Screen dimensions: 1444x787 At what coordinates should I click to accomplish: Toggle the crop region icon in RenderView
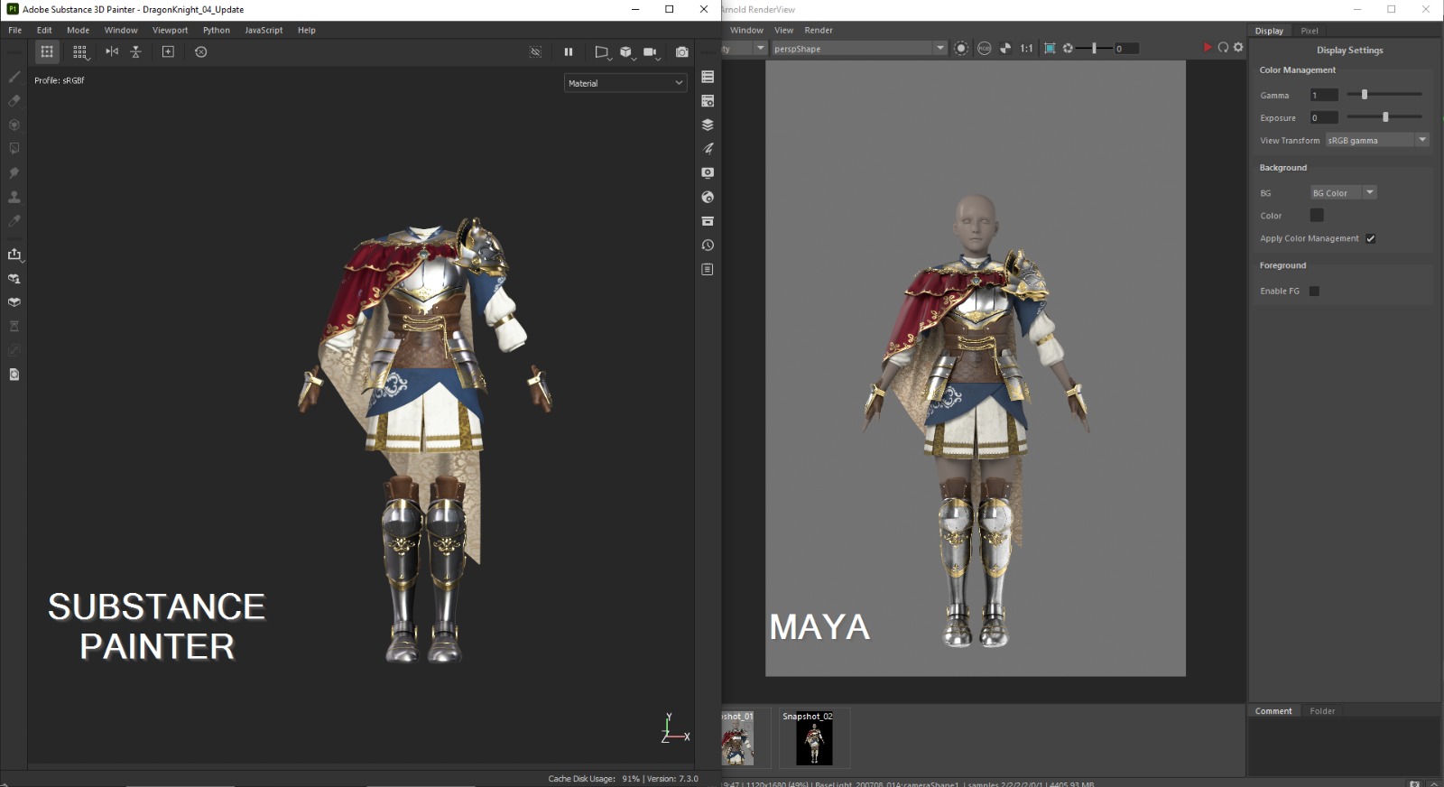[1050, 49]
